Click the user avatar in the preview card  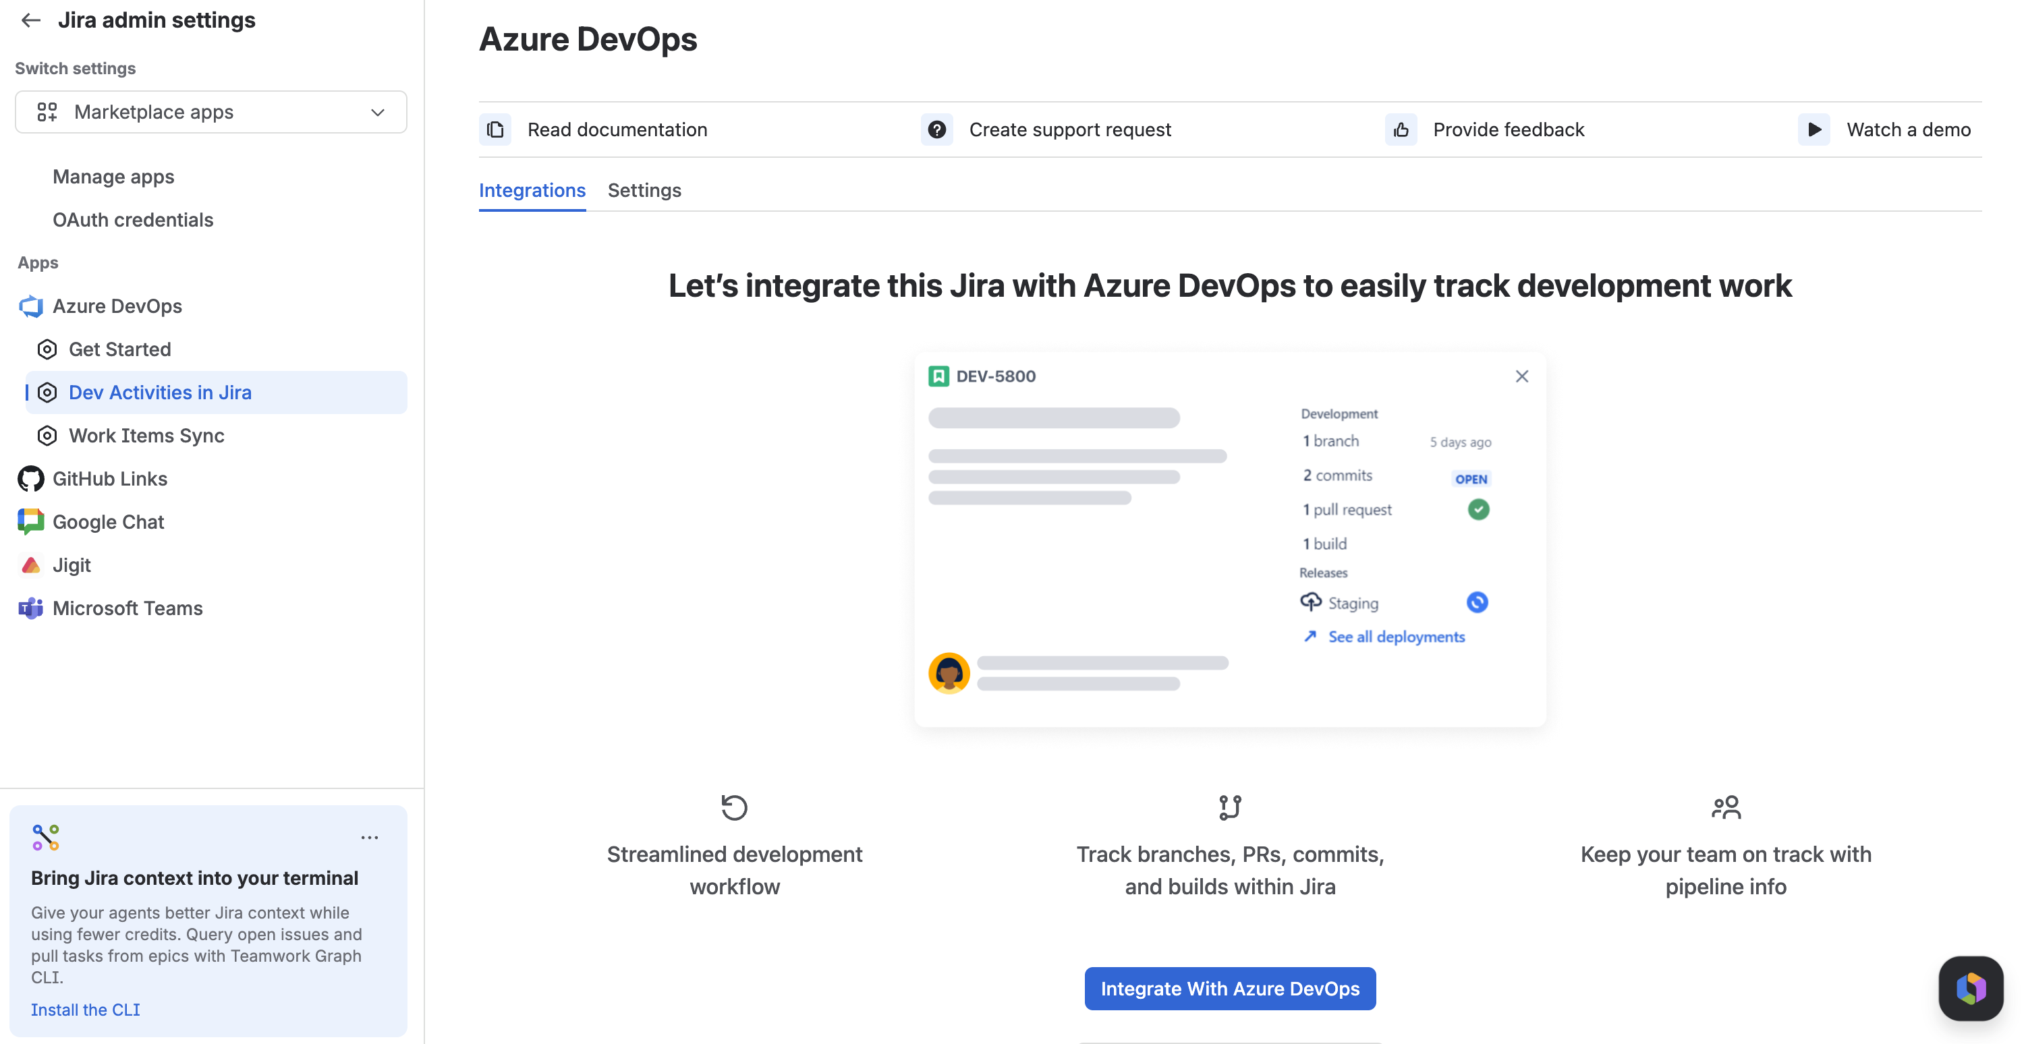[949, 673]
